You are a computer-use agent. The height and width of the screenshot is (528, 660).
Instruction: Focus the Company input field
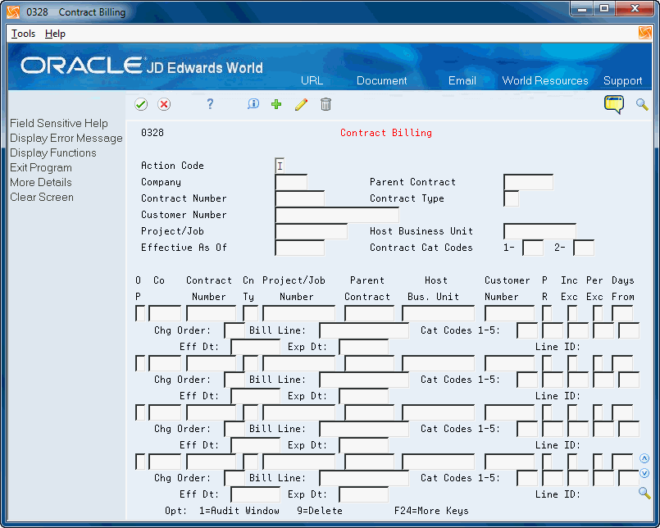click(291, 182)
